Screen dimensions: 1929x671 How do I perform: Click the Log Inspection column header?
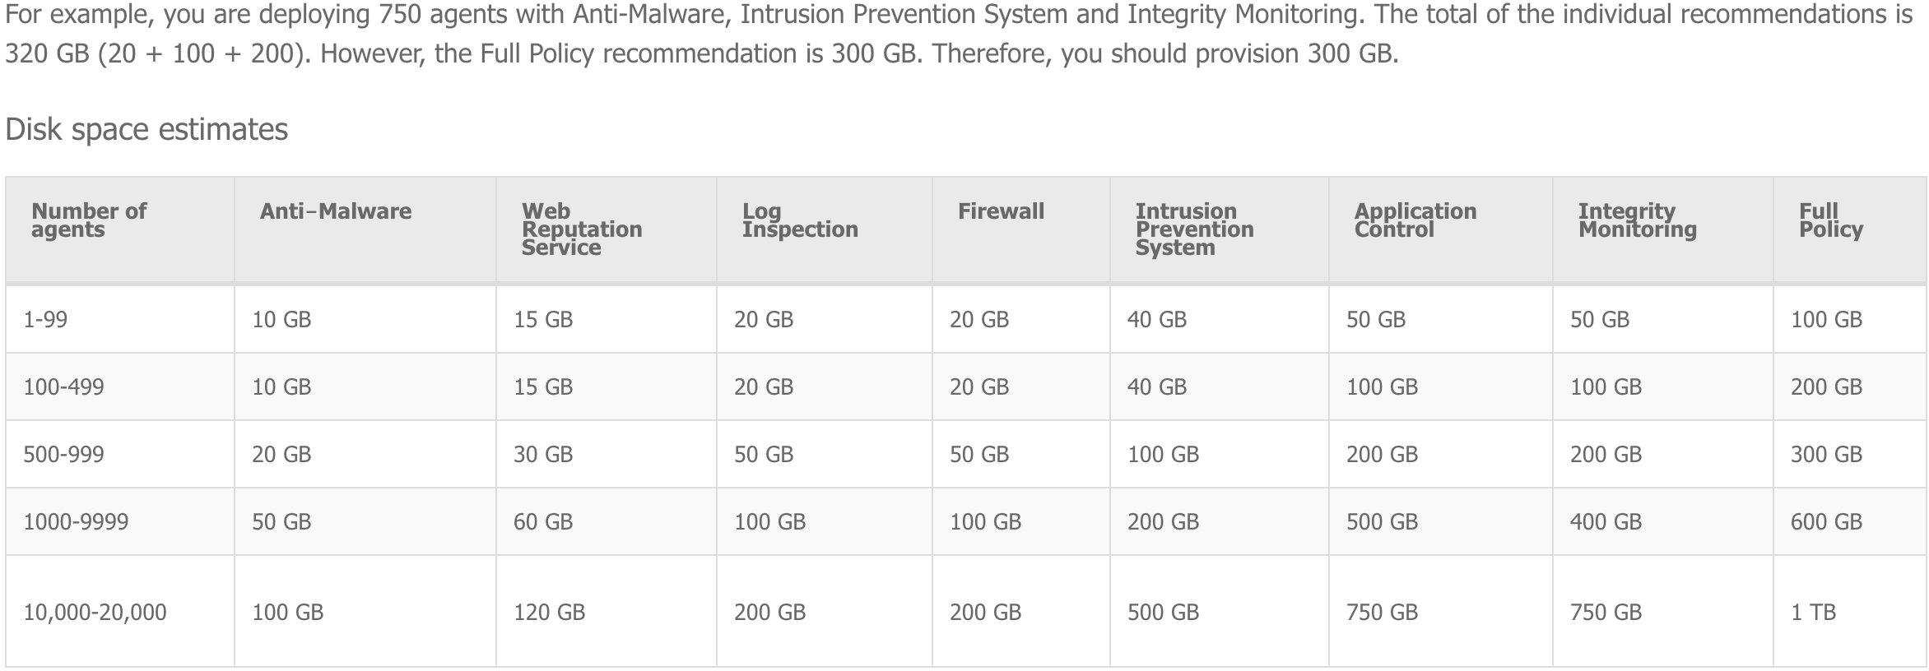pyautogui.click(x=799, y=220)
